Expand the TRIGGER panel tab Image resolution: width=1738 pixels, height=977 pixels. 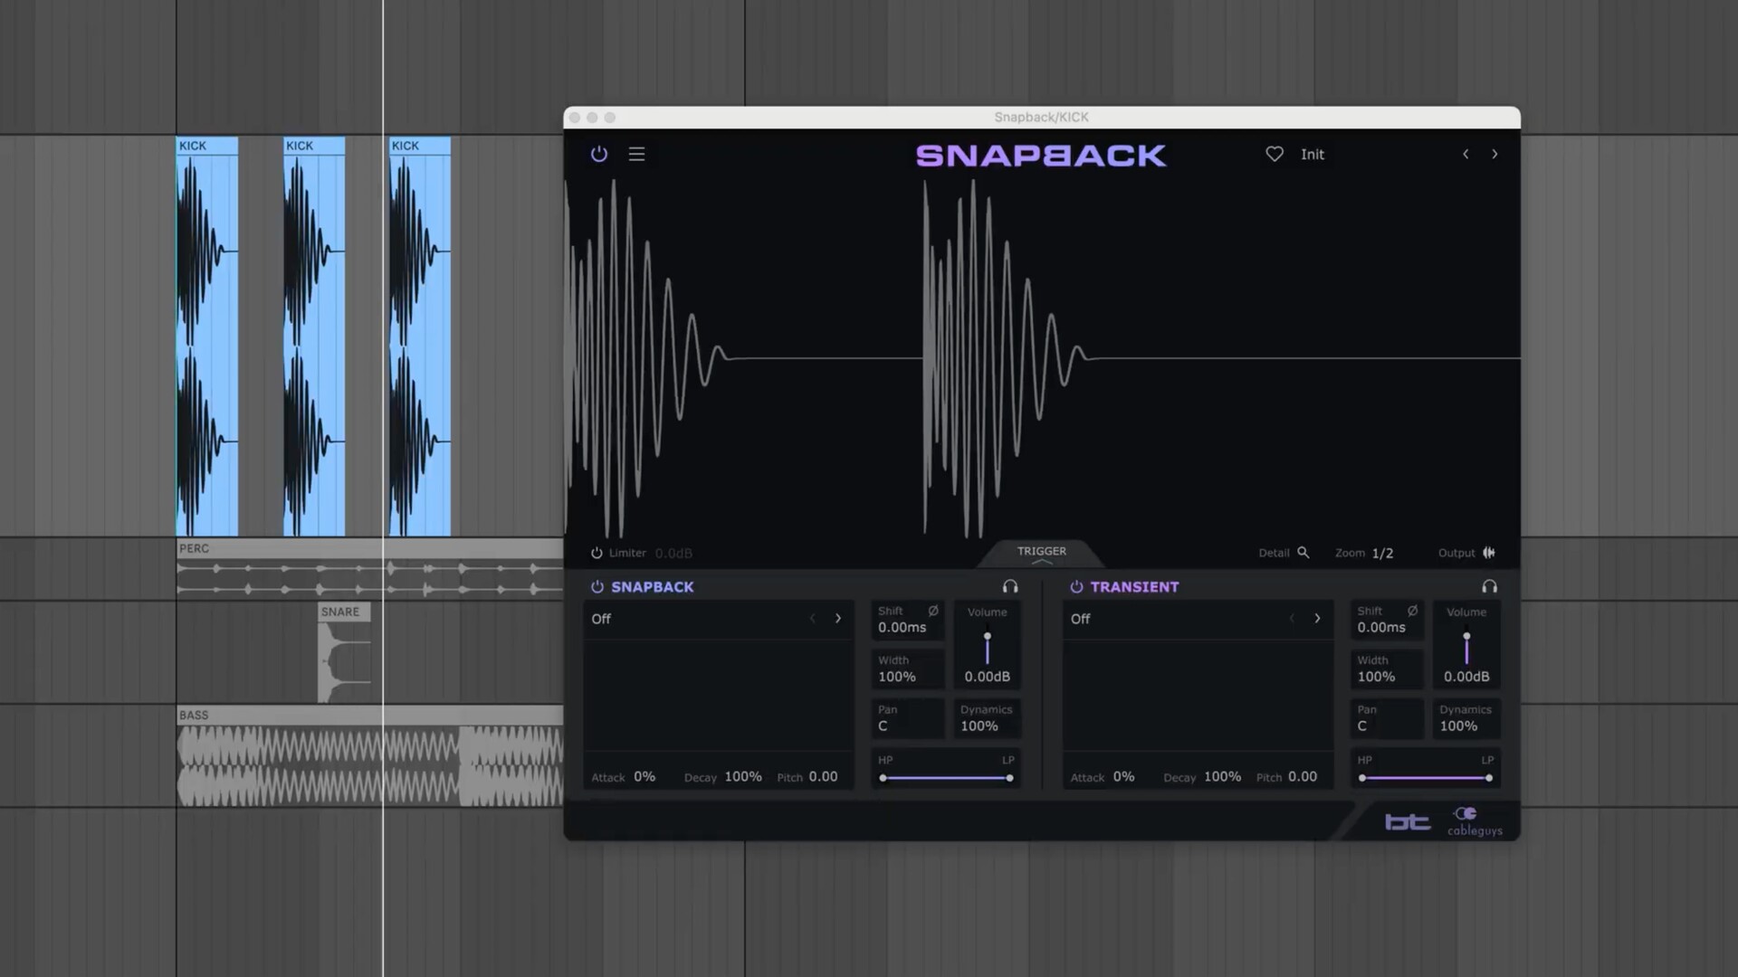pyautogui.click(x=1041, y=553)
